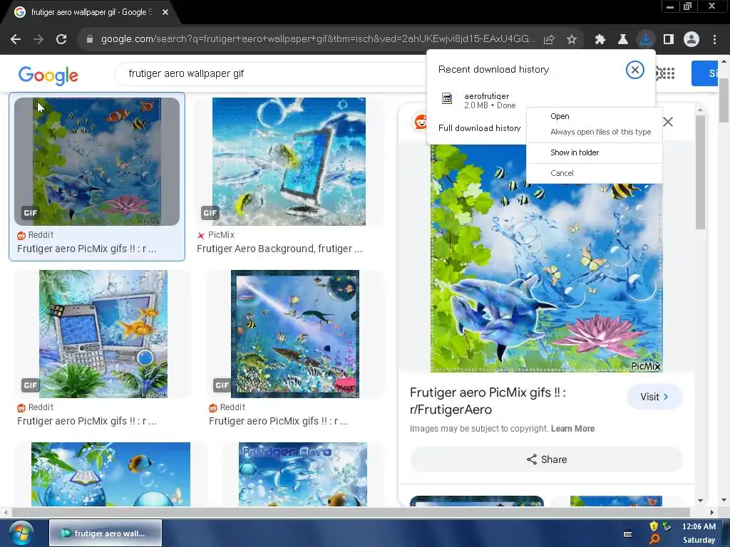The width and height of the screenshot is (730, 547).
Task: Open the phone and goldfish GIF thumbnail
Action: pyautogui.click(x=103, y=334)
